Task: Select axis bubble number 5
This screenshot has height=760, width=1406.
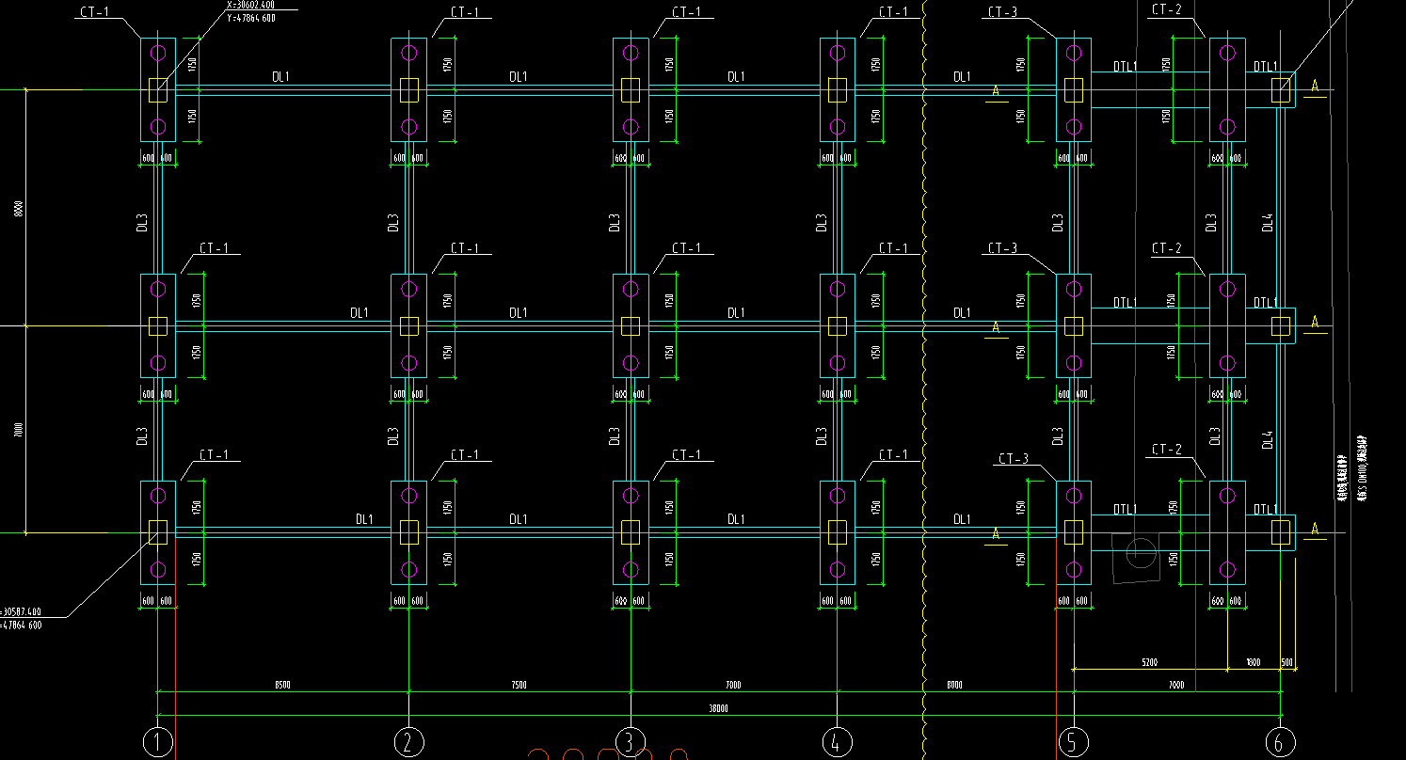Action: coord(1073,742)
